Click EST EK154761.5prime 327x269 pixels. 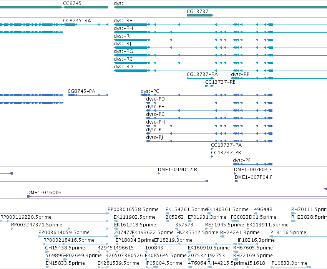186,210
